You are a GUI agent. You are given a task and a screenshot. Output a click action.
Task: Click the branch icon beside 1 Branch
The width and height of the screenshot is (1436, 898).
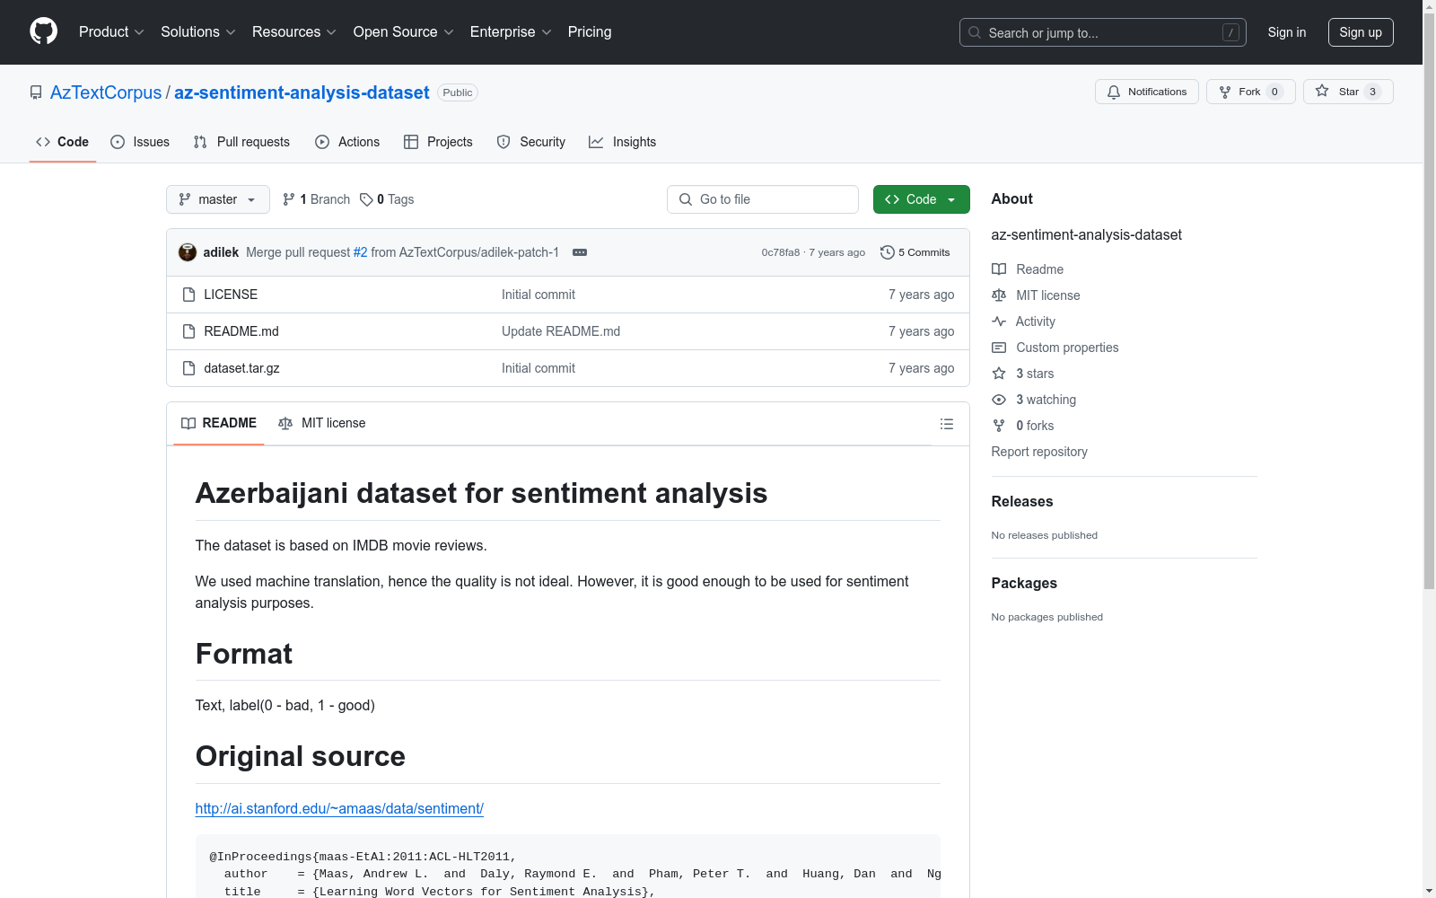(289, 199)
